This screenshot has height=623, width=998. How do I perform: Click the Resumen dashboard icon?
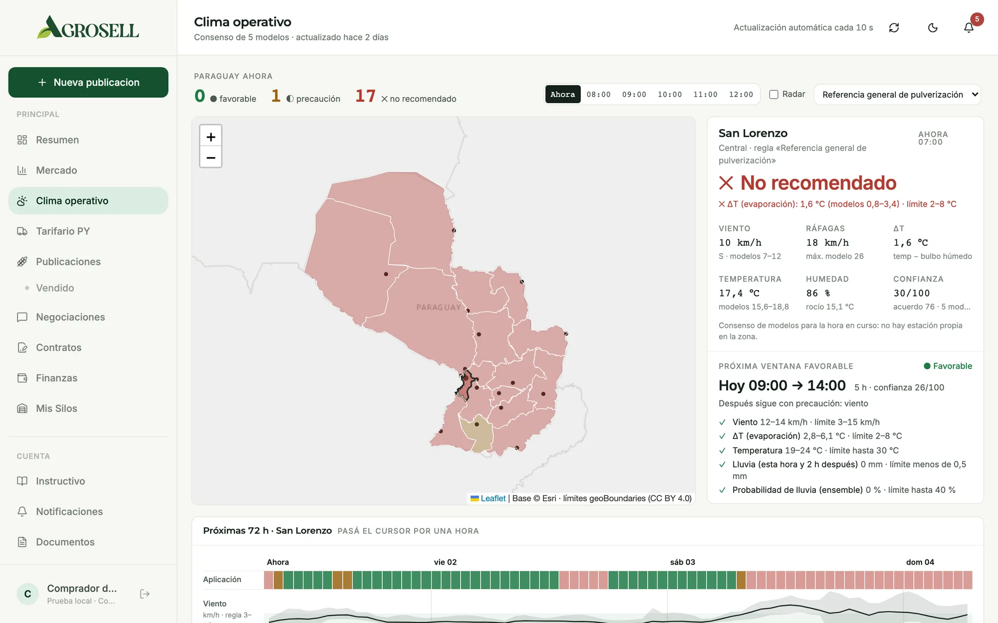click(x=22, y=140)
